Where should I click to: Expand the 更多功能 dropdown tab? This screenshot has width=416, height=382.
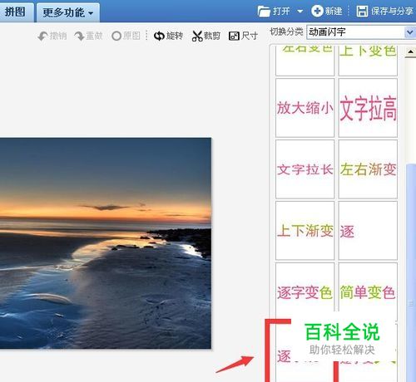(x=68, y=12)
